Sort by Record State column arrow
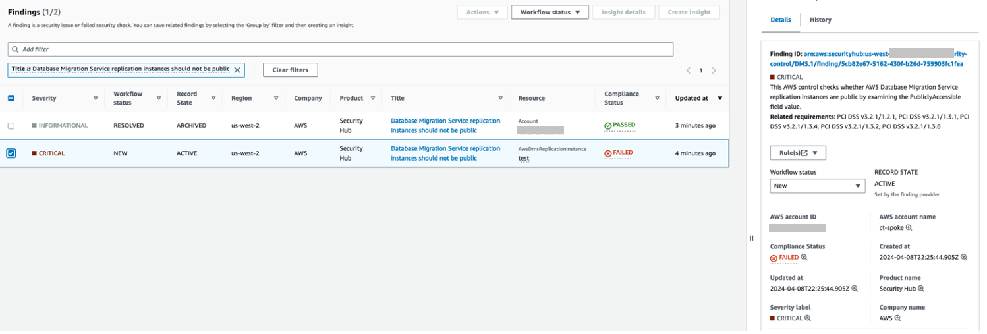The width and height of the screenshot is (987, 334). click(213, 98)
